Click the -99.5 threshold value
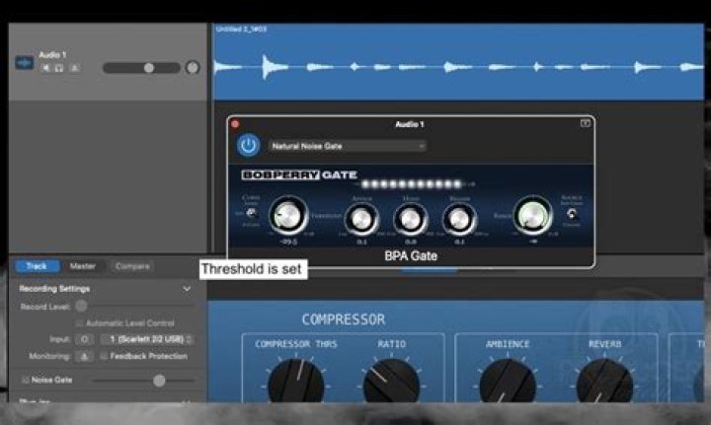This screenshot has height=425, width=711. click(288, 242)
